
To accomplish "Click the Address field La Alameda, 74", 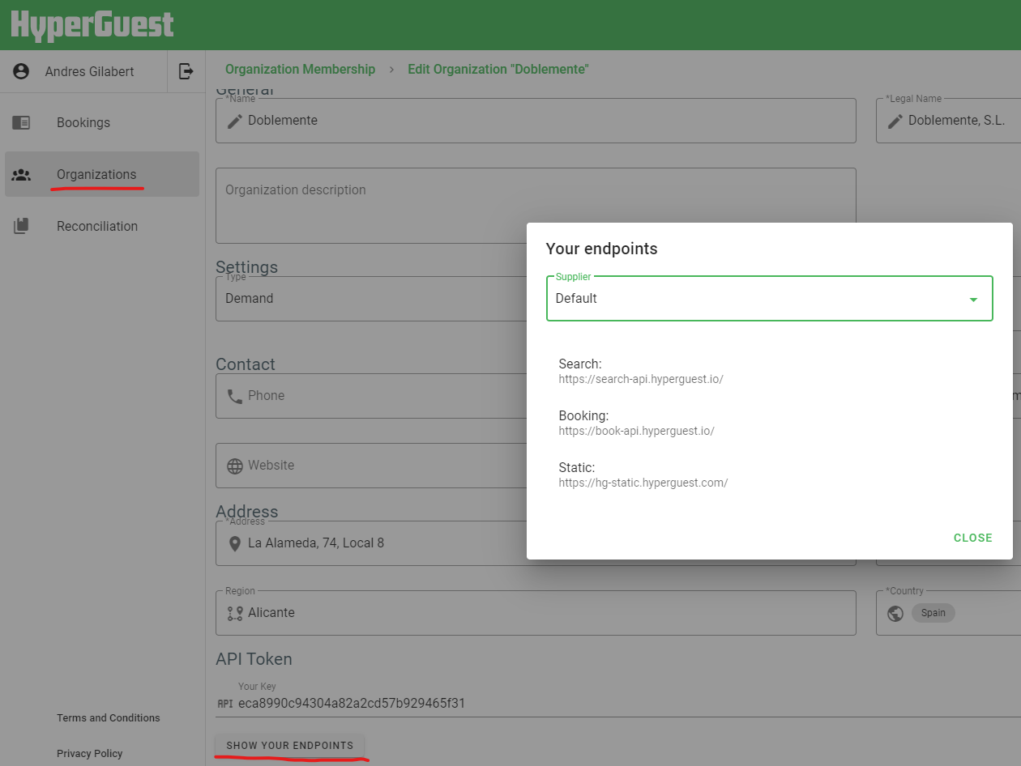I will point(371,543).
